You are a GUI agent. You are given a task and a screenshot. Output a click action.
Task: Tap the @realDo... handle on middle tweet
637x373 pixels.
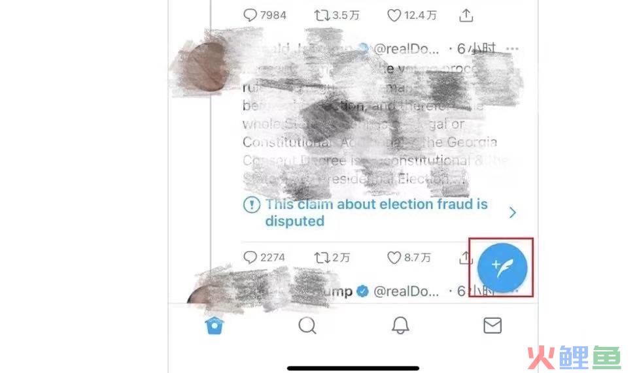pyautogui.click(x=406, y=49)
